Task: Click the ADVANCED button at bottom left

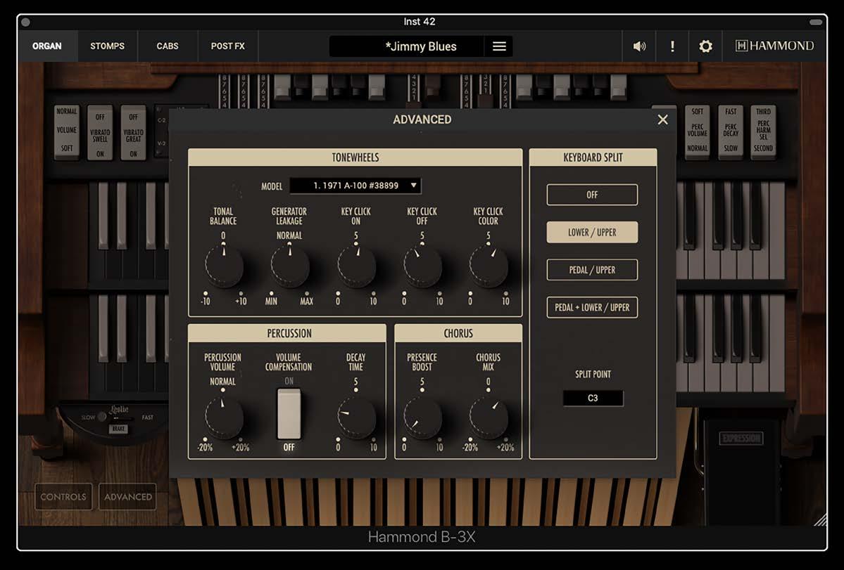Action: pyautogui.click(x=128, y=497)
